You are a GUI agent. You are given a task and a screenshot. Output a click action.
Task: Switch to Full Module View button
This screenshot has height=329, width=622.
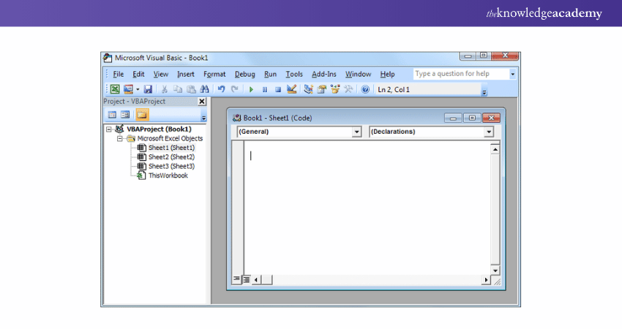[x=246, y=279]
